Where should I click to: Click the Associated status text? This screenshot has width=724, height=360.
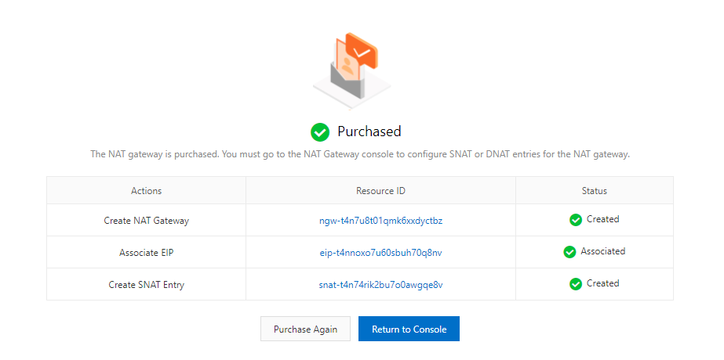[x=602, y=252]
